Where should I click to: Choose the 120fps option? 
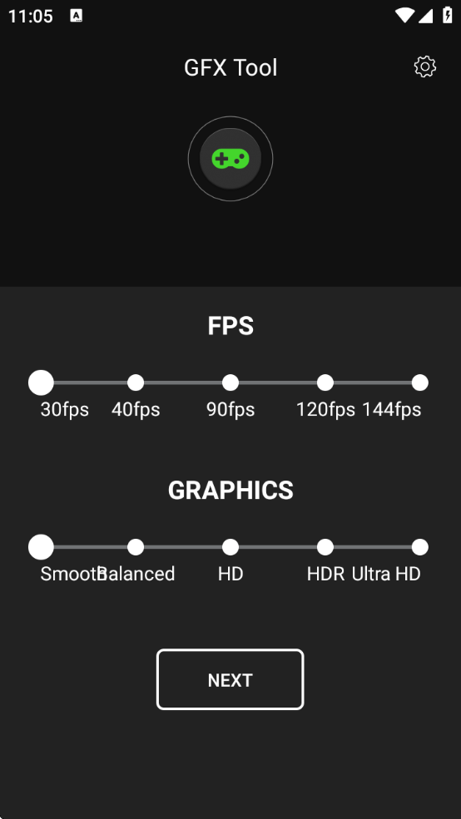click(325, 382)
